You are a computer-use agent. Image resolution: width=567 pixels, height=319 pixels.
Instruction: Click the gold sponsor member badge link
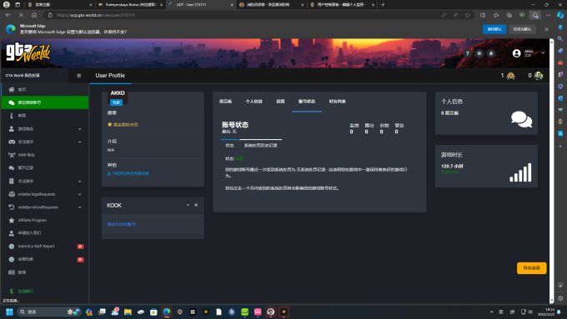click(123, 125)
